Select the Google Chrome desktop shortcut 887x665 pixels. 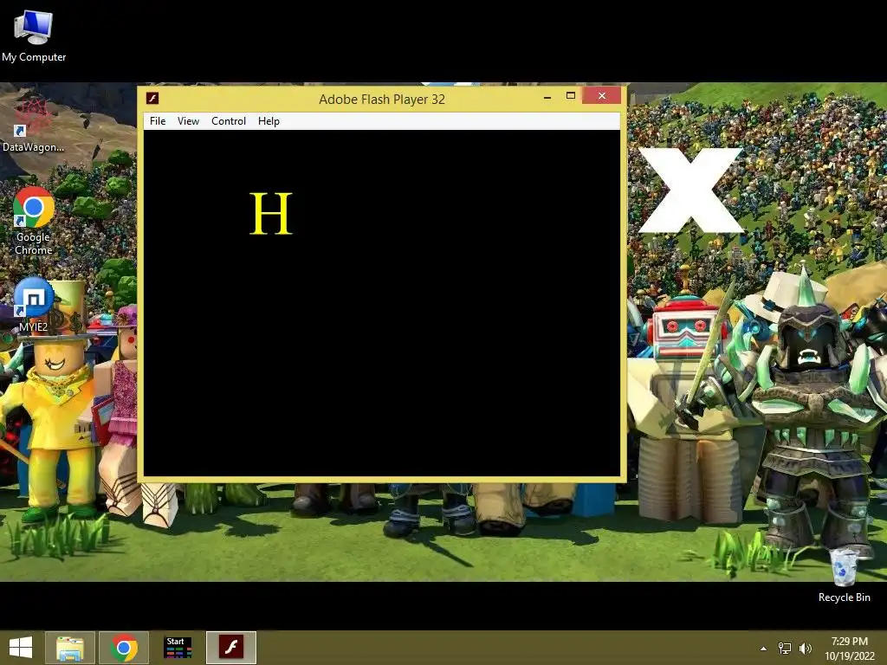(34, 221)
